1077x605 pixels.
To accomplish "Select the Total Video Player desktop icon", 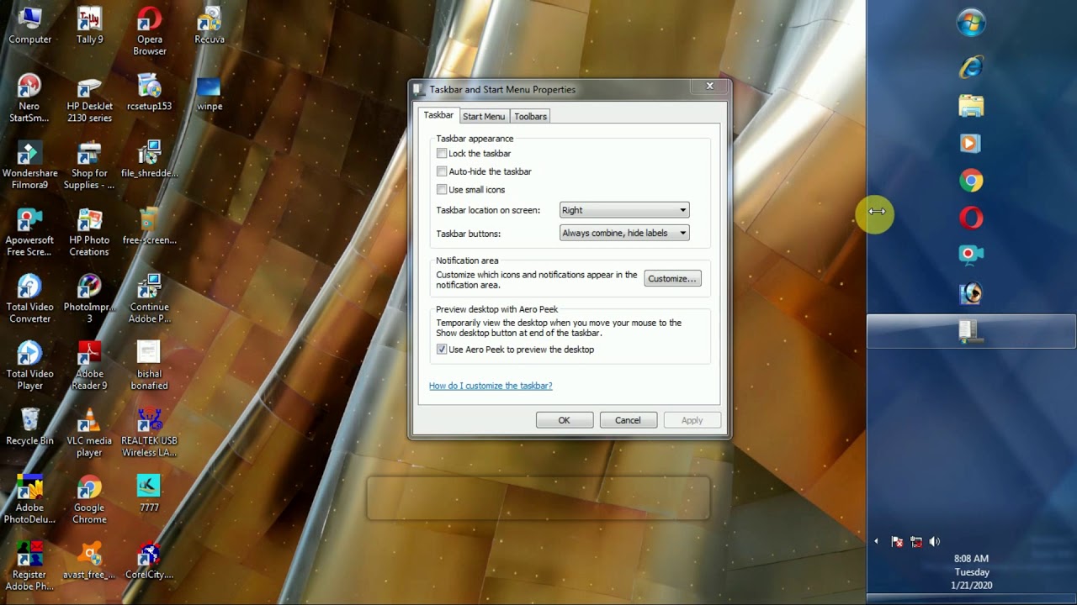I will pyautogui.click(x=29, y=366).
